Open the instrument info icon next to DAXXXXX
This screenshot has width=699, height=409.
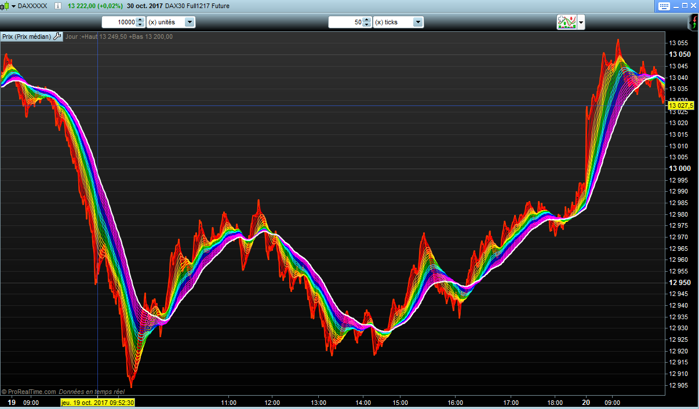click(58, 6)
